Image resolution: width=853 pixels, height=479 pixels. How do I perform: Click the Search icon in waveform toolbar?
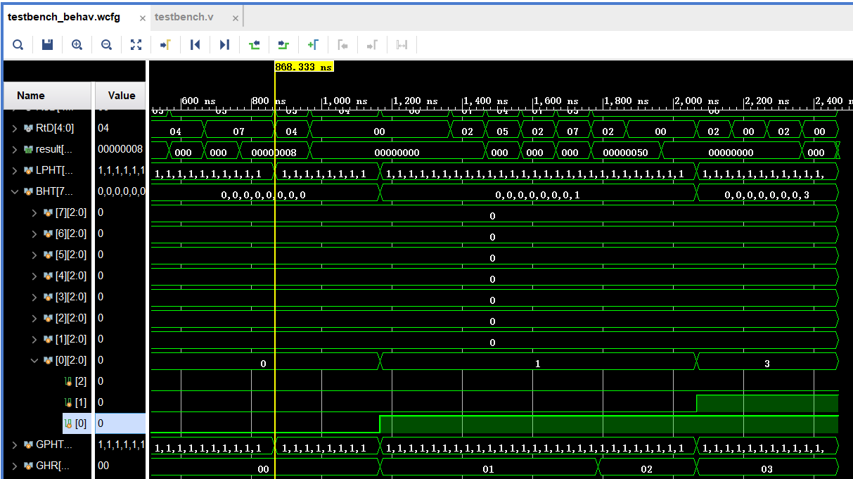pos(18,45)
